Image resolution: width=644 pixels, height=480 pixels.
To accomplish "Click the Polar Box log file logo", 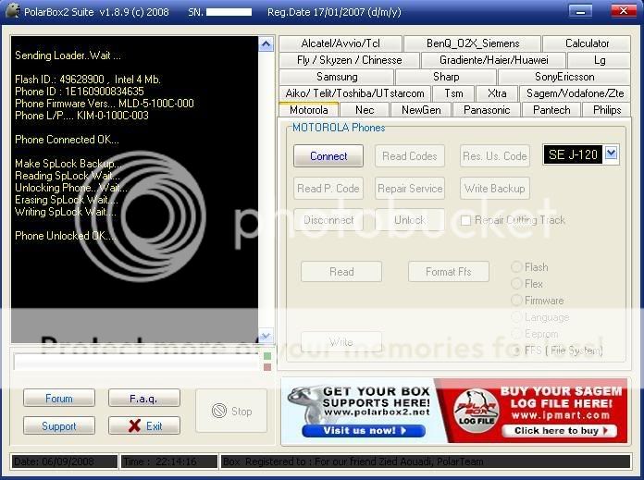I will 476,411.
